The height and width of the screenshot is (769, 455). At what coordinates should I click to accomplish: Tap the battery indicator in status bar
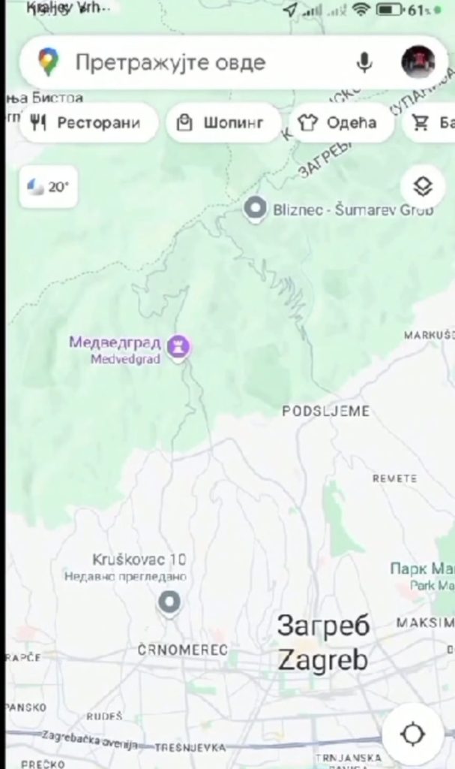[391, 9]
